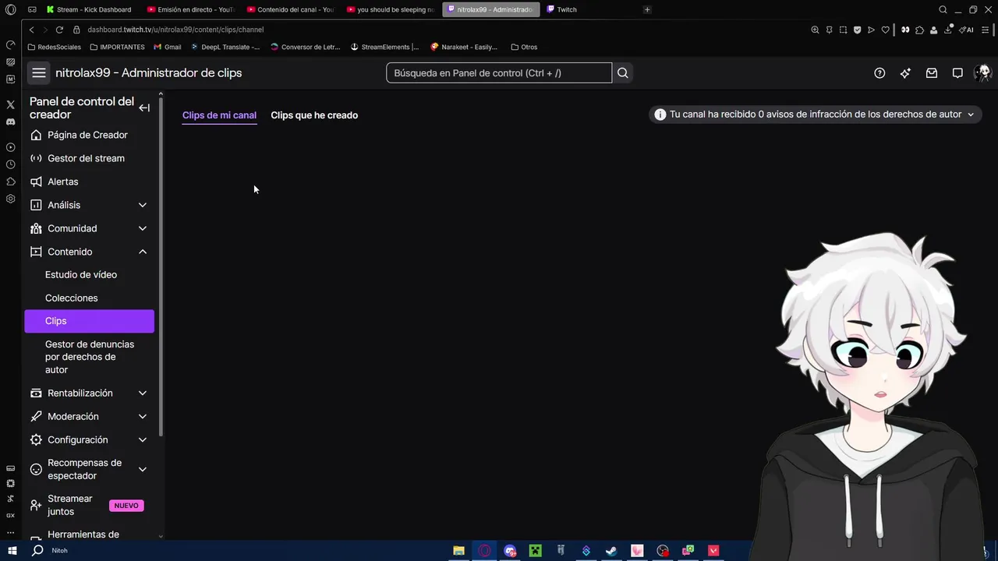The width and height of the screenshot is (998, 561).
Task: Open the RedesSociales bookmark folder
Action: [54, 47]
